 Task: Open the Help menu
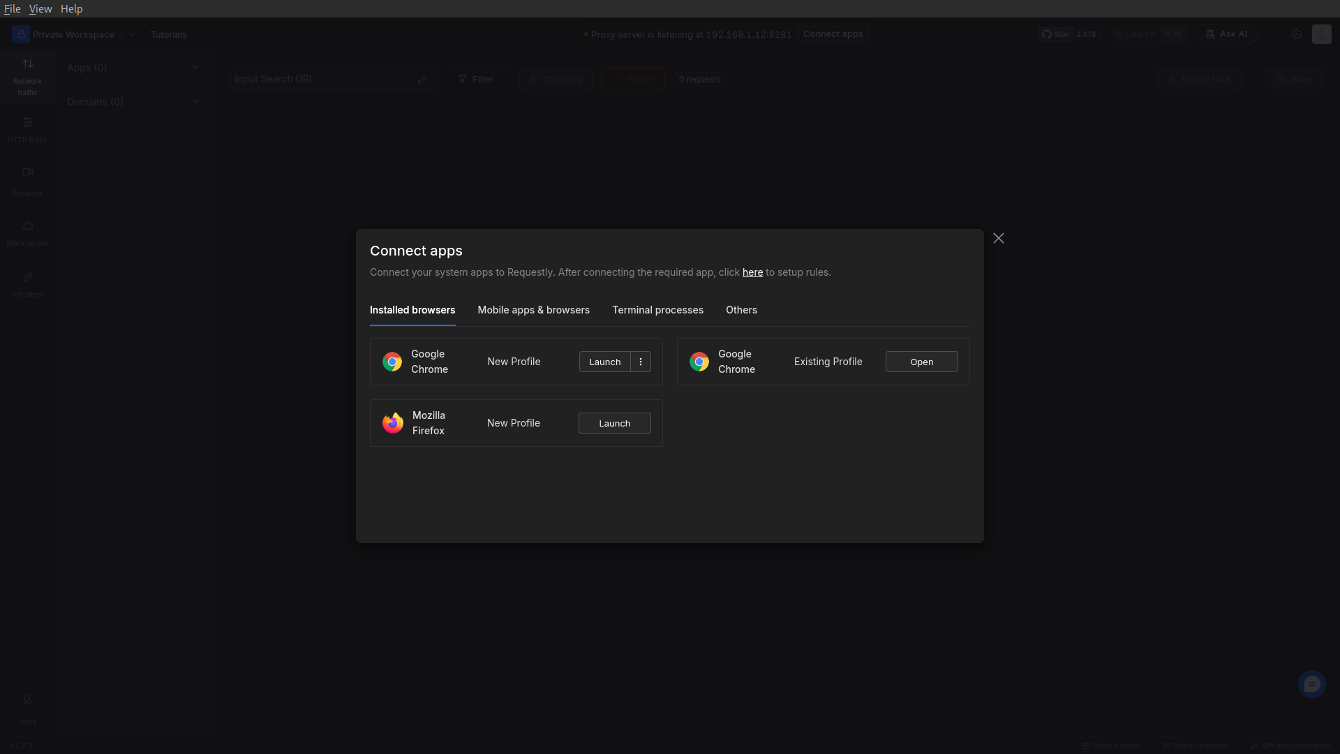click(71, 9)
